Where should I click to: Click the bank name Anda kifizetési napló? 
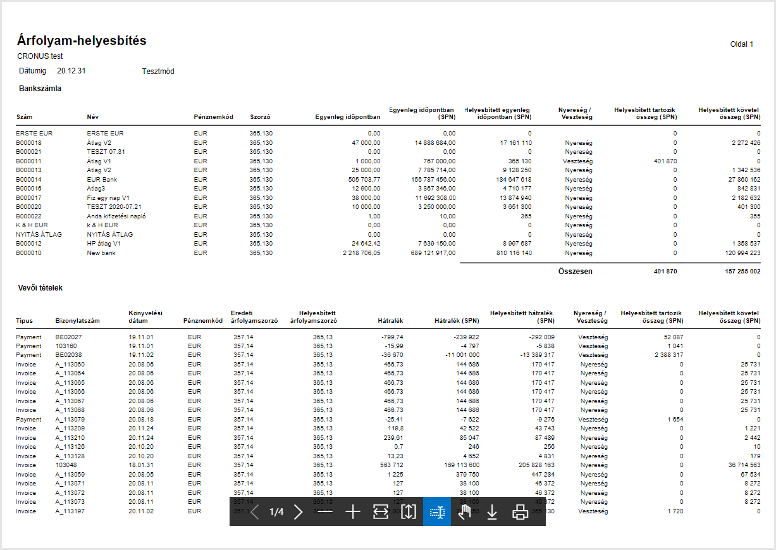[116, 216]
